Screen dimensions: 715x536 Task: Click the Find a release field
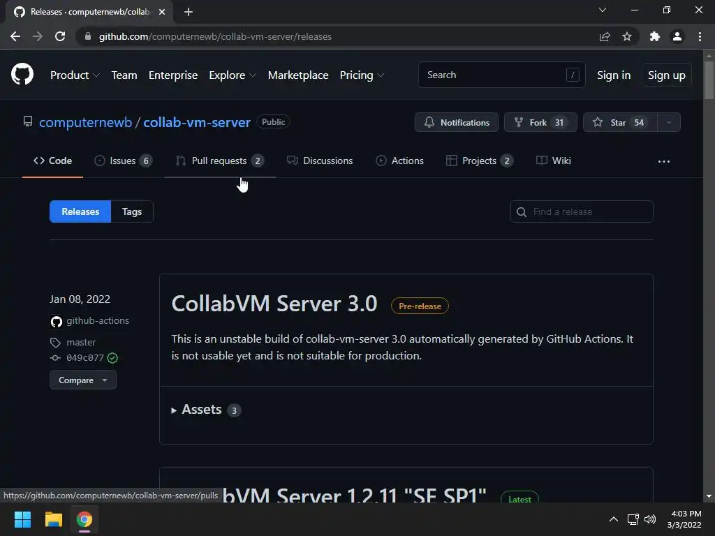point(582,211)
